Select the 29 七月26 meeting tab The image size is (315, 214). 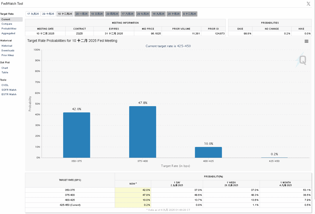click(x=143, y=14)
